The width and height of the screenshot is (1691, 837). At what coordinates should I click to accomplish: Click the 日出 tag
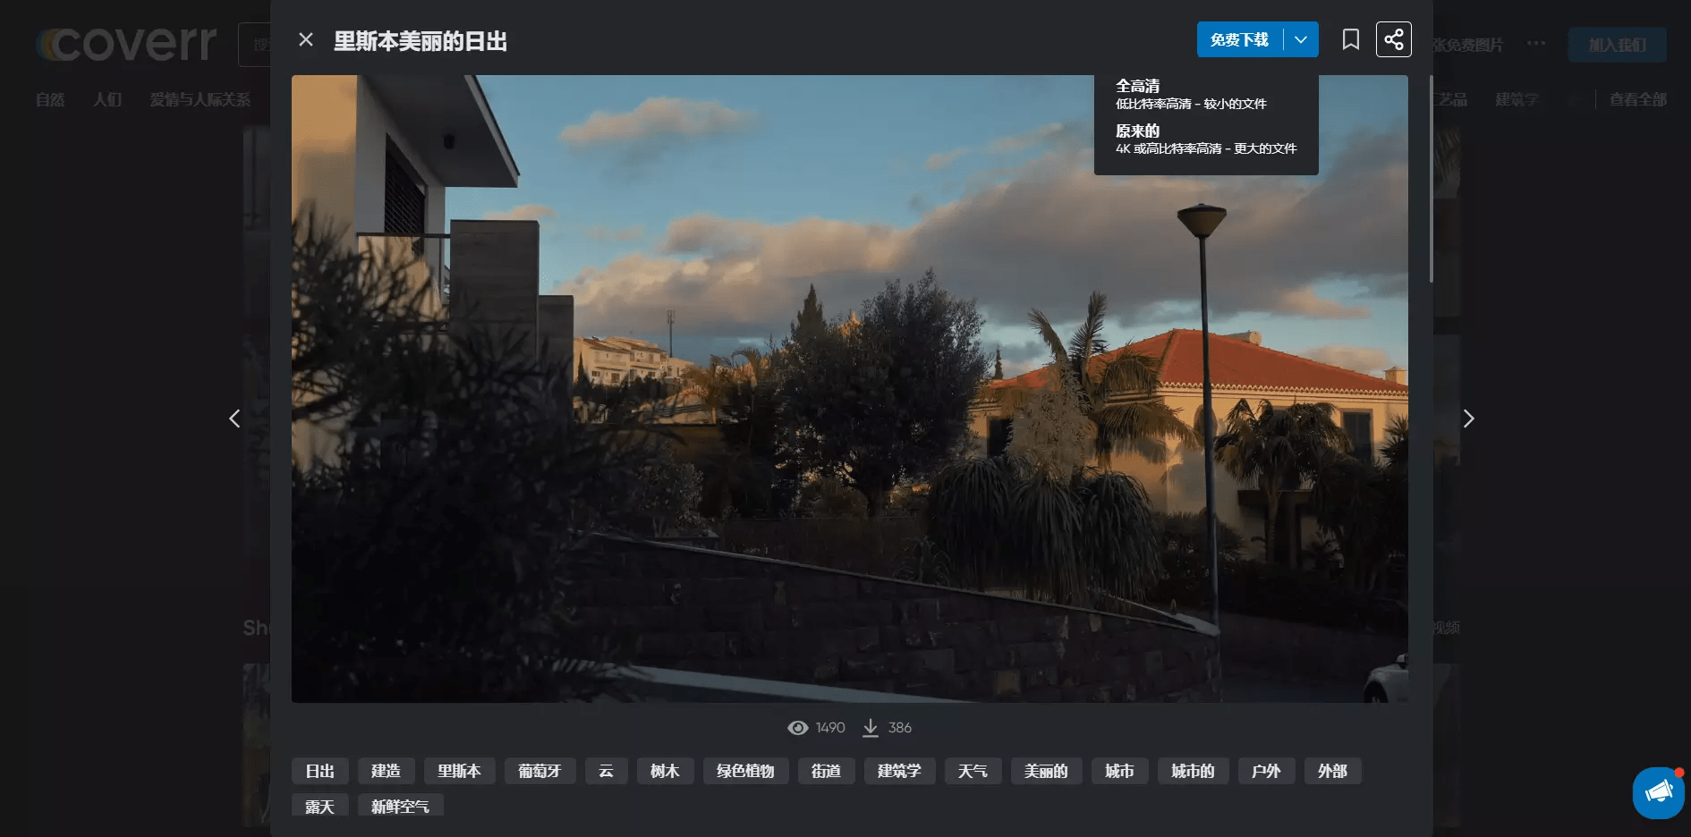pos(320,771)
